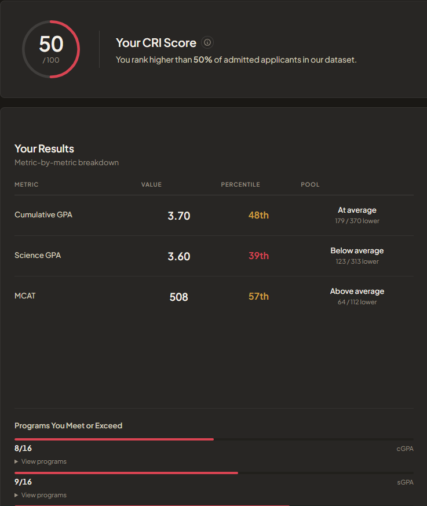Viewport: 427px width, 506px height.
Task: Click the Above average pool status
Action: 357,292
